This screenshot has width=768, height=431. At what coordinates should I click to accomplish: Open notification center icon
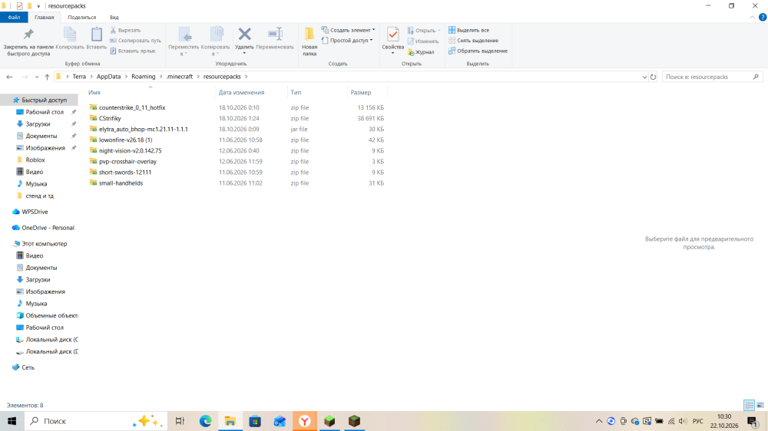coord(753,421)
